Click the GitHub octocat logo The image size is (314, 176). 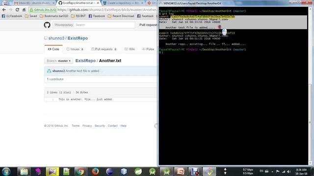pyautogui.click(x=47, y=25)
